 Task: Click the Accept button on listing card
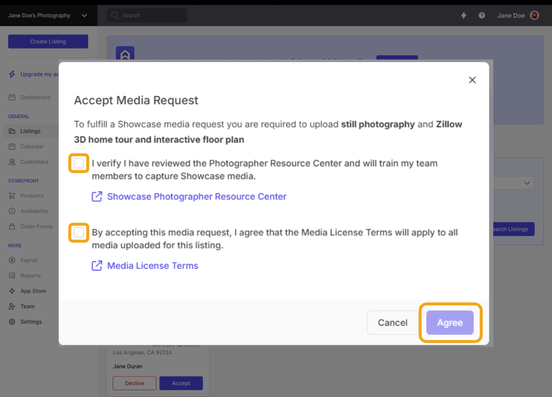click(x=181, y=383)
